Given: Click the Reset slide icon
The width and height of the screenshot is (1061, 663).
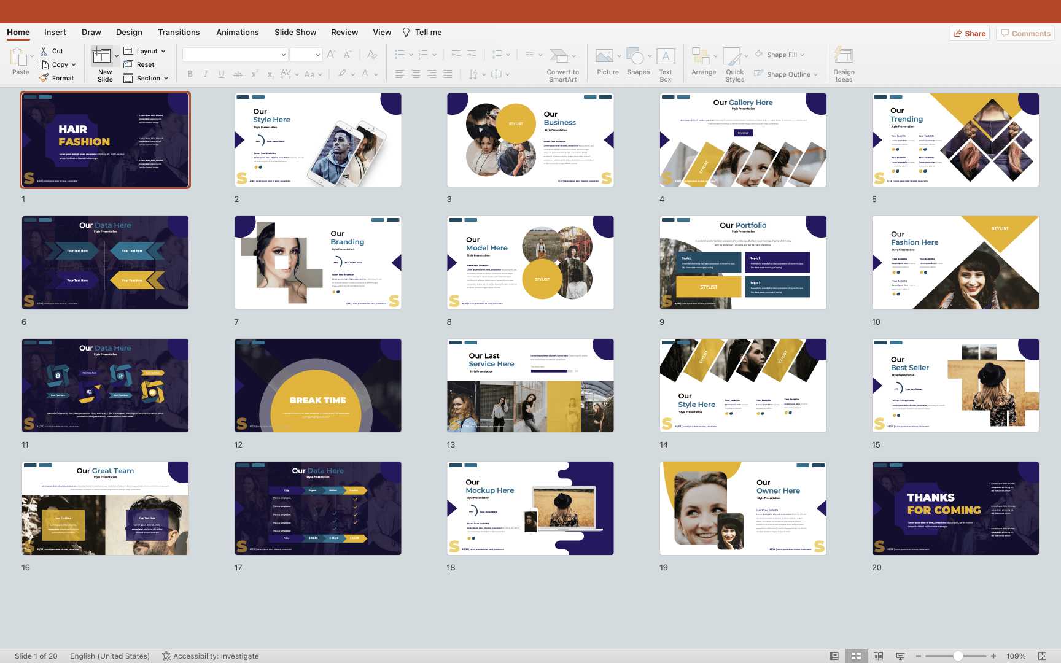Looking at the screenshot, I should (128, 64).
